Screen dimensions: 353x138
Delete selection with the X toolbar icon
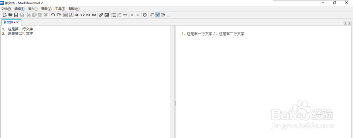(46, 15)
